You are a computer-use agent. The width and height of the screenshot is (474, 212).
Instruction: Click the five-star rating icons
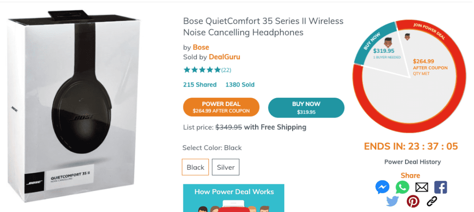click(x=202, y=70)
